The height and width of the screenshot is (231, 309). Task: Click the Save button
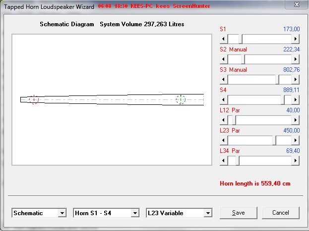point(239,213)
